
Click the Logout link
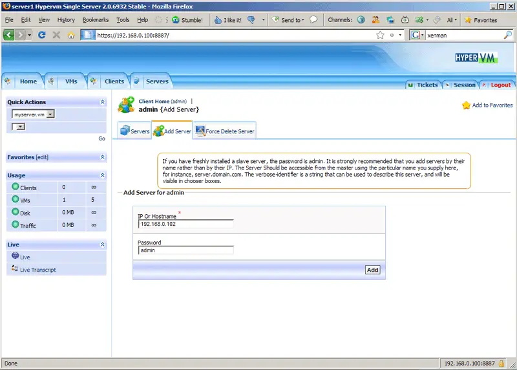pos(500,85)
